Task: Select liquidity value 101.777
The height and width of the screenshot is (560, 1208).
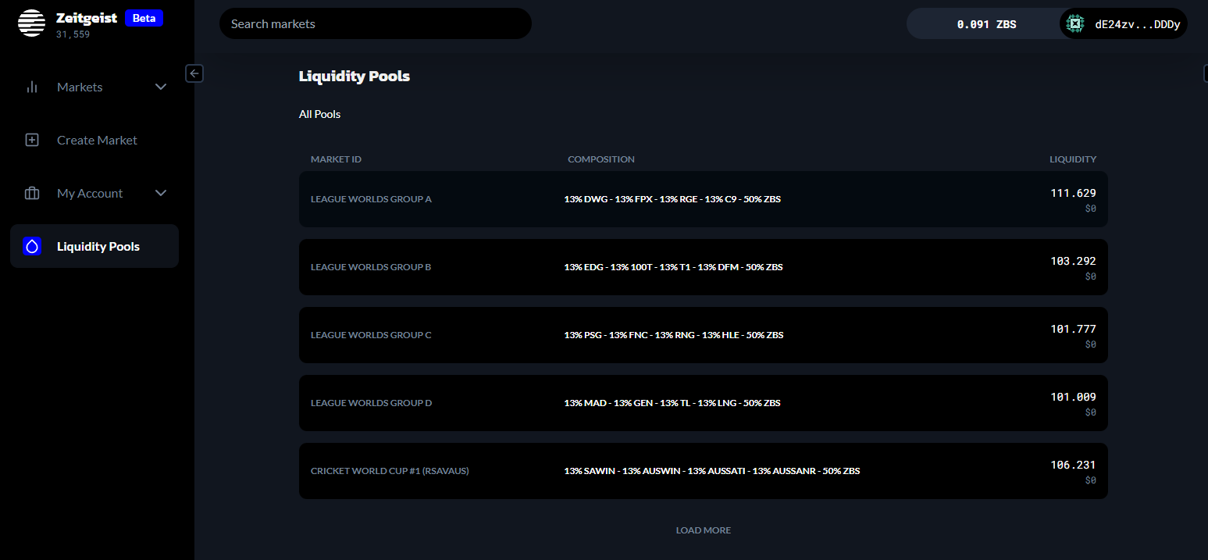Action: point(1074,329)
